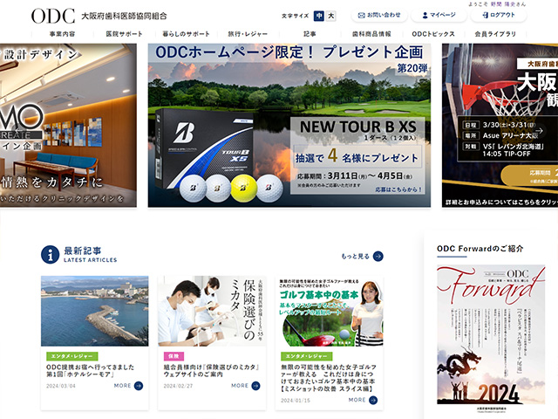Viewport: 558px width, 419px height.
Task: Expand the 医院サポート menu
Action: click(124, 33)
